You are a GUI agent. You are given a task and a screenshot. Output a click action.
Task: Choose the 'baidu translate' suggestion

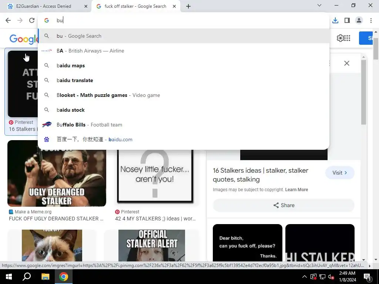(x=184, y=80)
